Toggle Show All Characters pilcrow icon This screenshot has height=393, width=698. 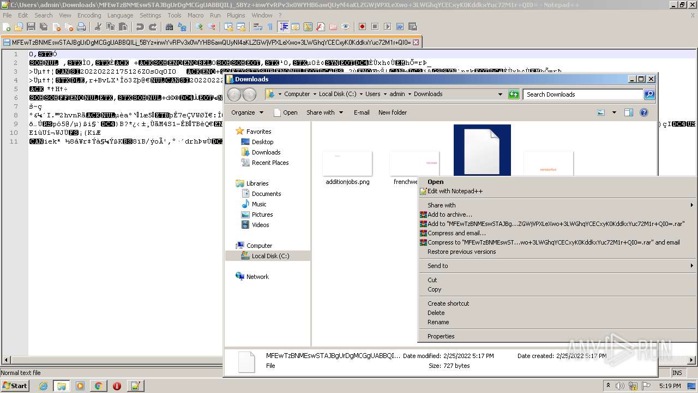click(270, 26)
